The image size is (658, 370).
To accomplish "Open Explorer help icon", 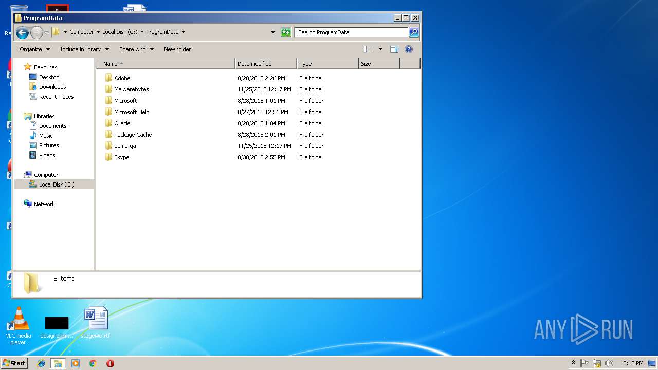I will coord(409,49).
